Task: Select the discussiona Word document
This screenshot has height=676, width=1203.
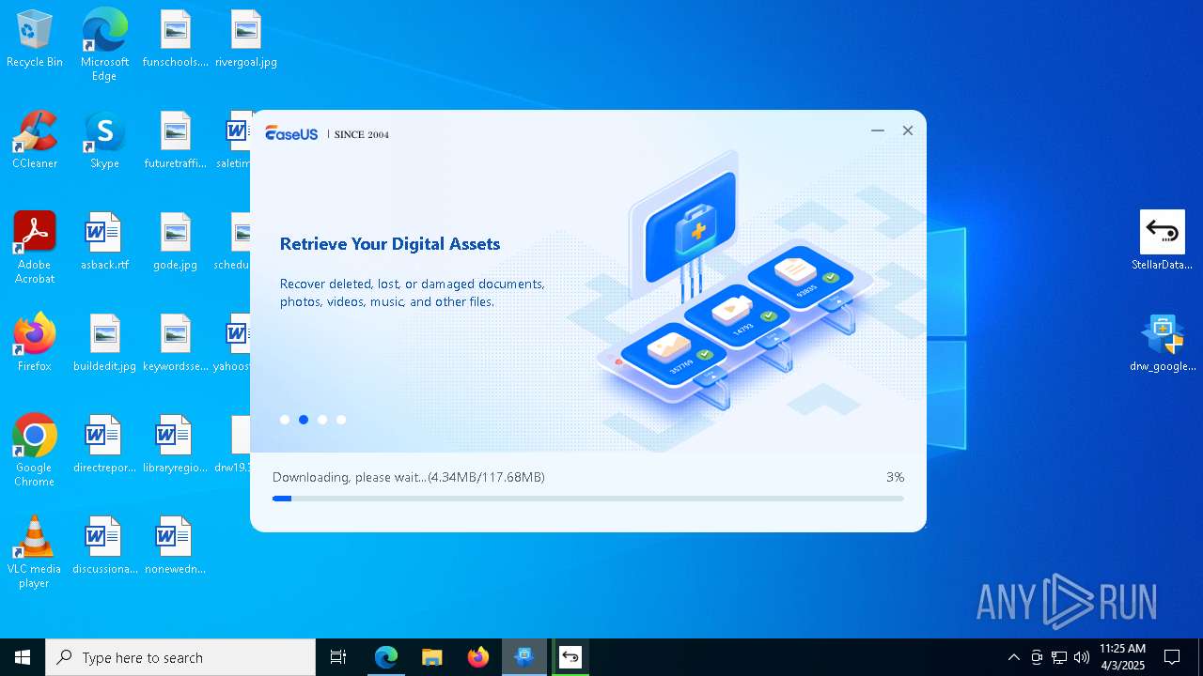Action: point(104,546)
